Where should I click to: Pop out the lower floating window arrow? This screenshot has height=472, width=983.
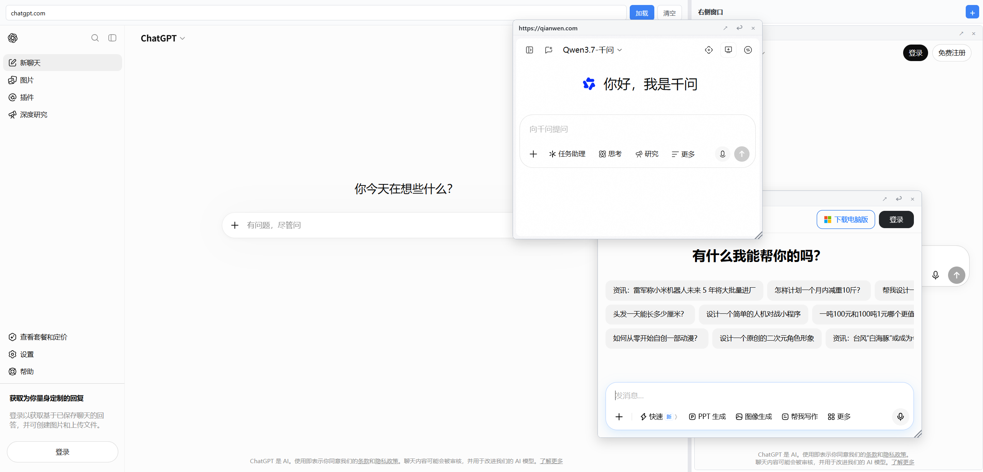pyautogui.click(x=885, y=199)
